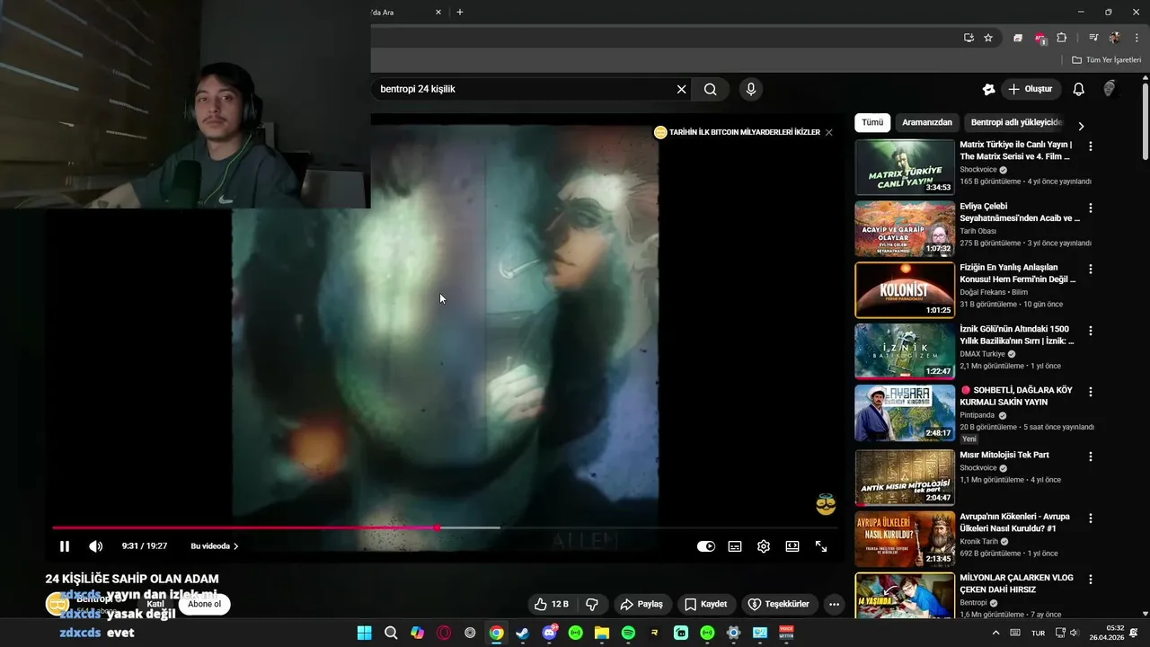This screenshot has width=1150, height=647.
Task: Open Evliya Çelebi Seyahatnâmesi video title
Action: [1020, 212]
